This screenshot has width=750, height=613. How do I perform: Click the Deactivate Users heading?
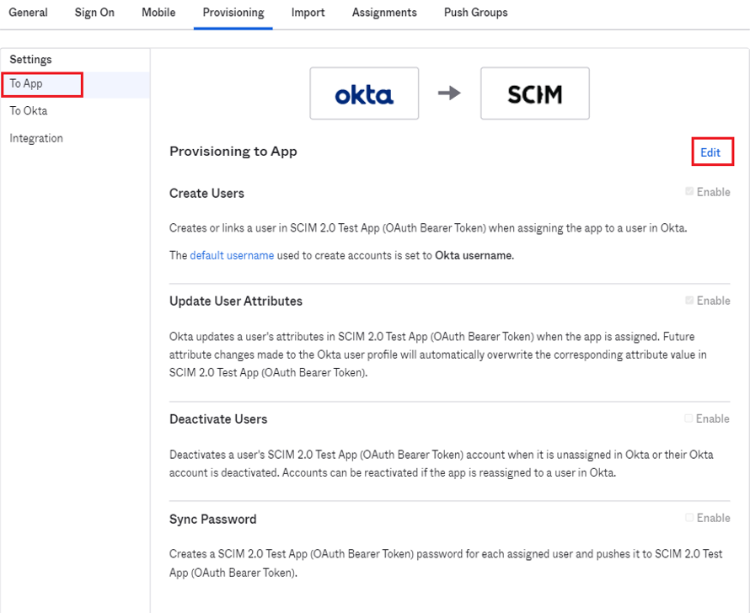(218, 419)
